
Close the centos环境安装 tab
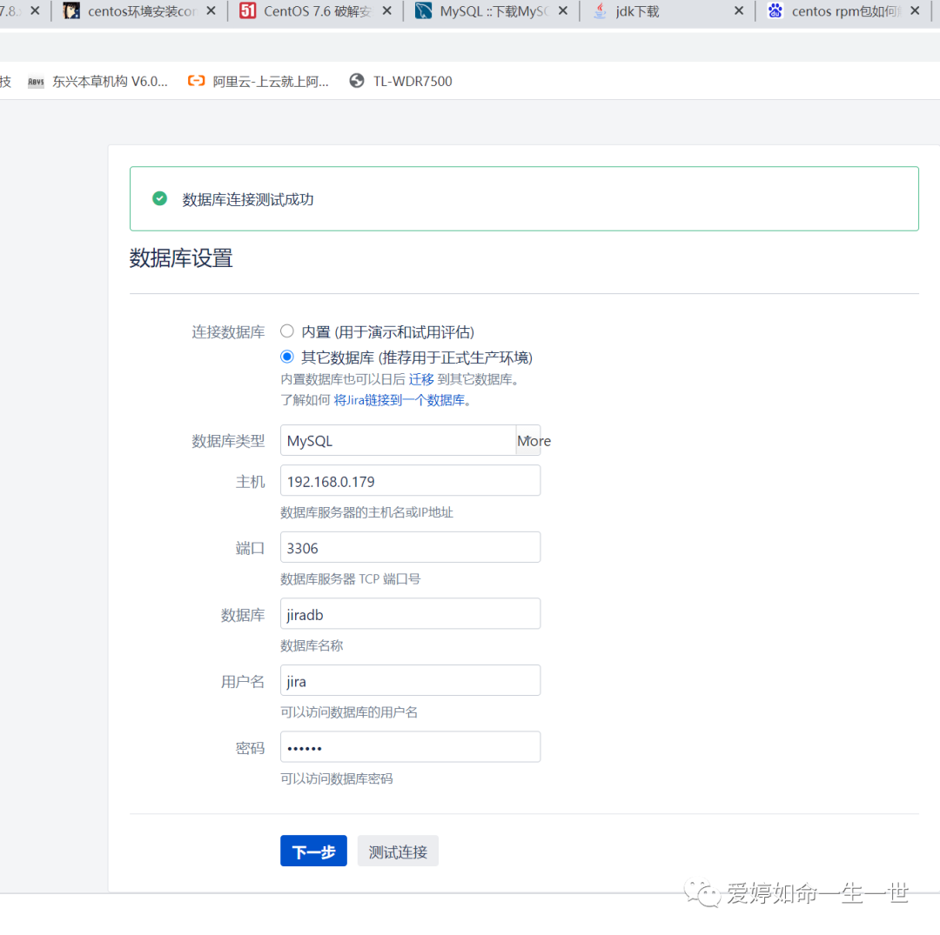[x=211, y=10]
